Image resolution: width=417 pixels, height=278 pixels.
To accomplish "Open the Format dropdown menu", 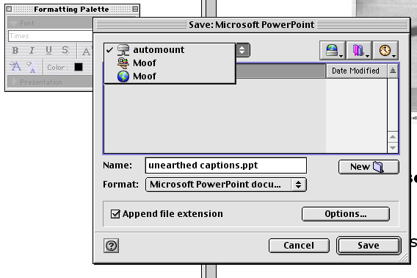I will pos(226,185).
